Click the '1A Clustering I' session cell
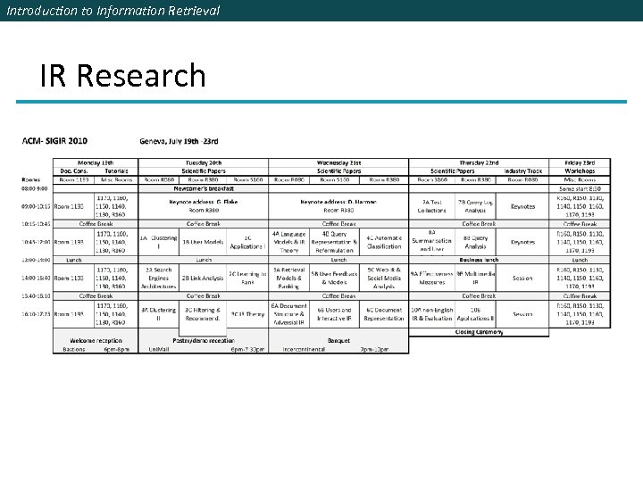 pos(159,242)
